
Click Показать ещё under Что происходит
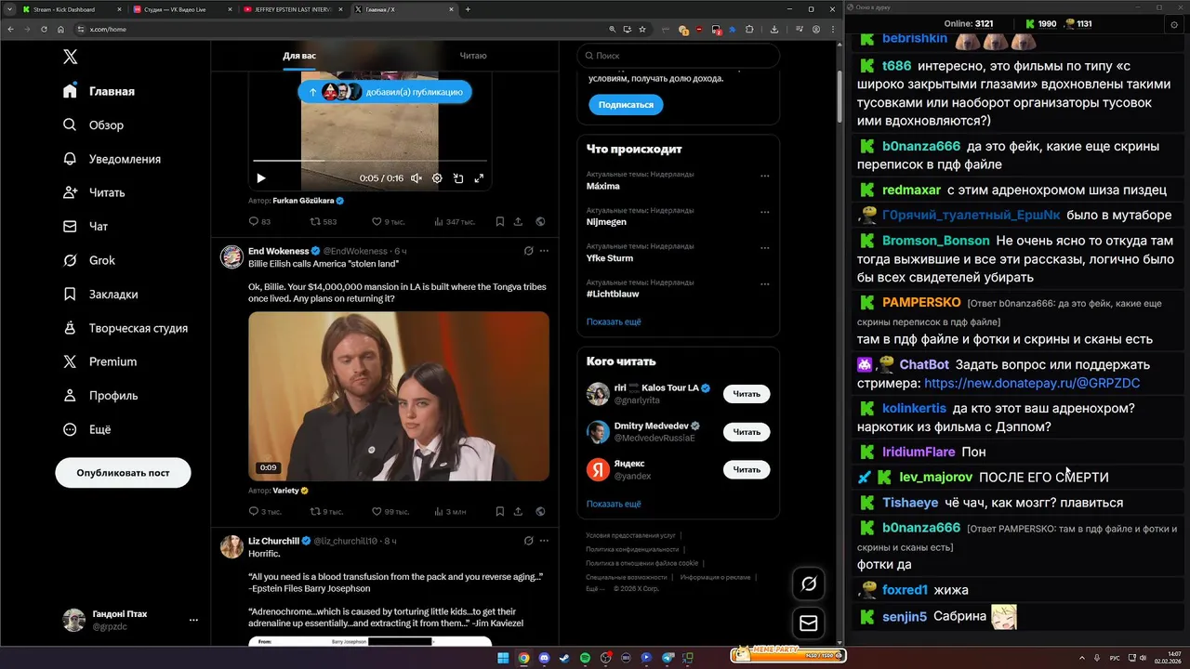pos(614,321)
